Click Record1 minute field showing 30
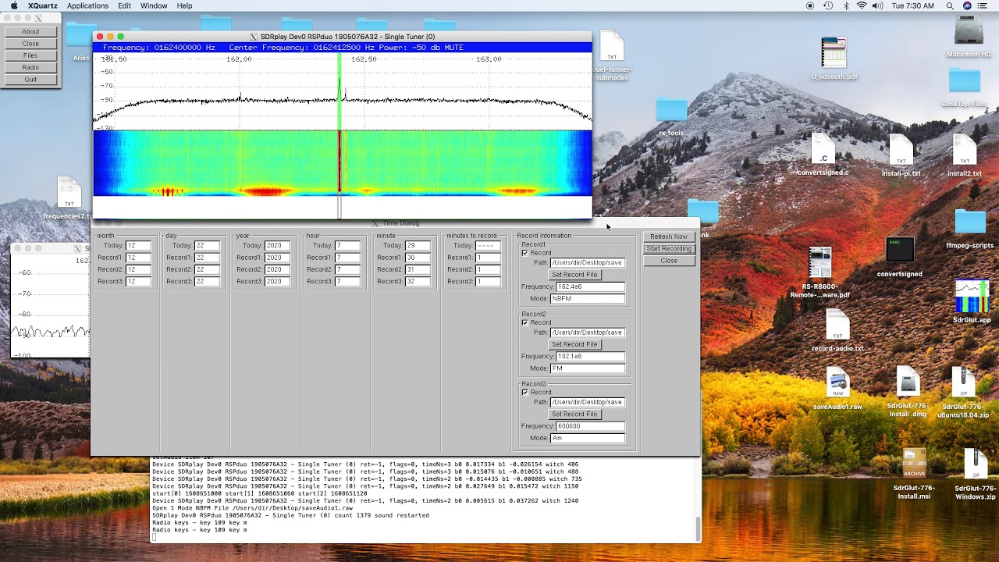The height and width of the screenshot is (562, 999). coord(418,258)
